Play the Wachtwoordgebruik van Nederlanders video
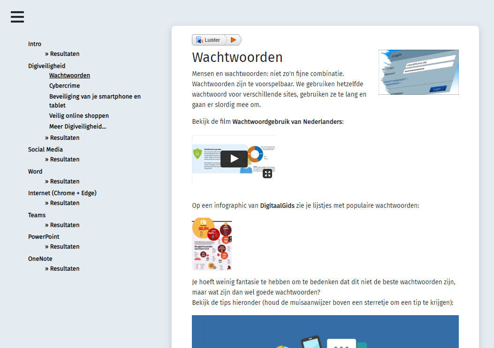The image size is (494, 348). pyautogui.click(x=234, y=159)
